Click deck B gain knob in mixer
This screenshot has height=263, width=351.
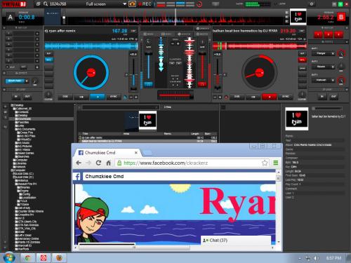(x=202, y=42)
